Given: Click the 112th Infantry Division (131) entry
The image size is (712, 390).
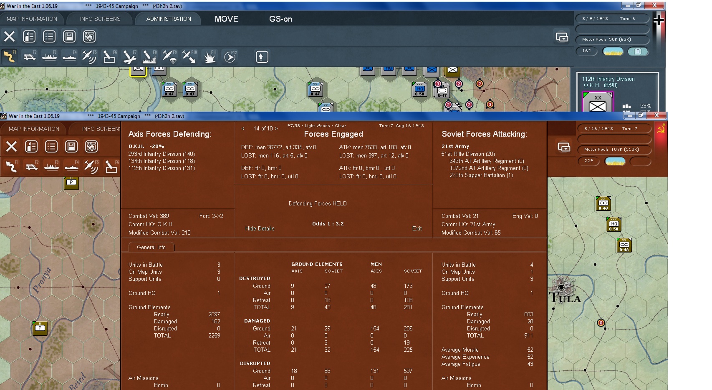Looking at the screenshot, I should coord(162,168).
